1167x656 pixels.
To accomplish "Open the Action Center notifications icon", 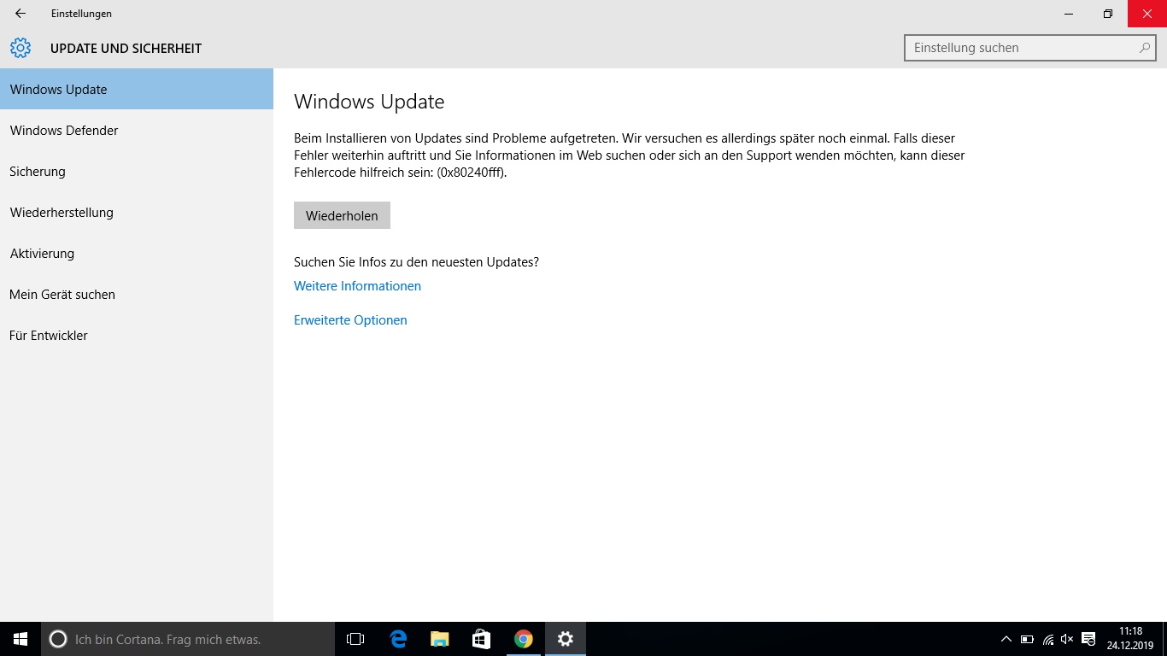I will [x=1088, y=639].
